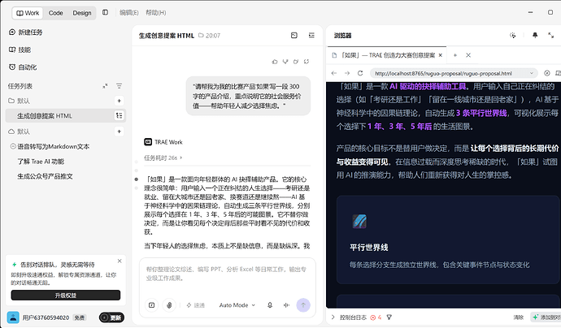Open the slash command button in input
561x328 pixels.
152,305
